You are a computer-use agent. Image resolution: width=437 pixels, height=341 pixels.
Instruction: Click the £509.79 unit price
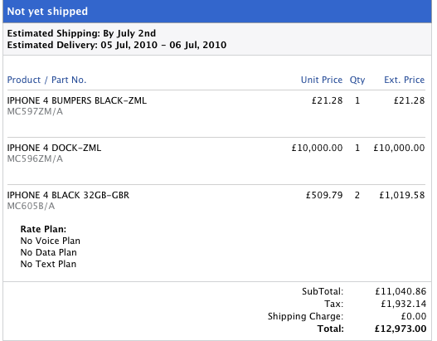[324, 195]
